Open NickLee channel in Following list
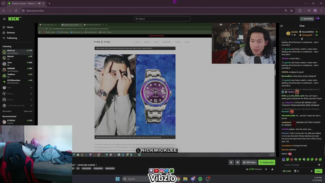The height and width of the screenshot is (183, 325). (17, 52)
